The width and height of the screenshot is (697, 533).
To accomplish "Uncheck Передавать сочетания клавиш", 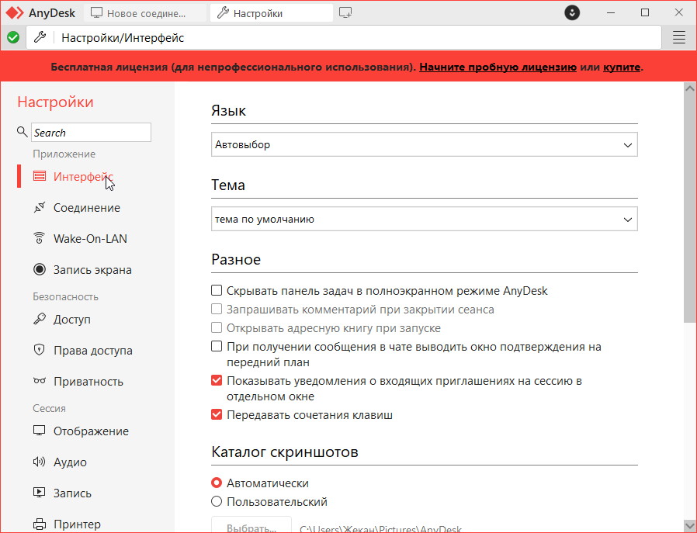I will coord(217,415).
